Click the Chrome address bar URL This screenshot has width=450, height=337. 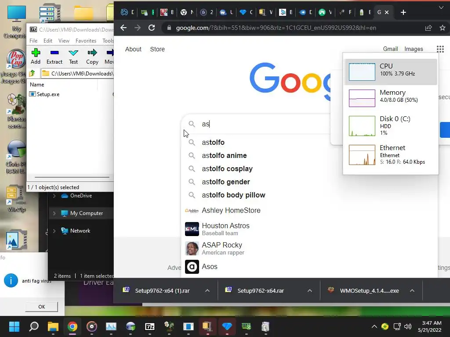coord(276,28)
